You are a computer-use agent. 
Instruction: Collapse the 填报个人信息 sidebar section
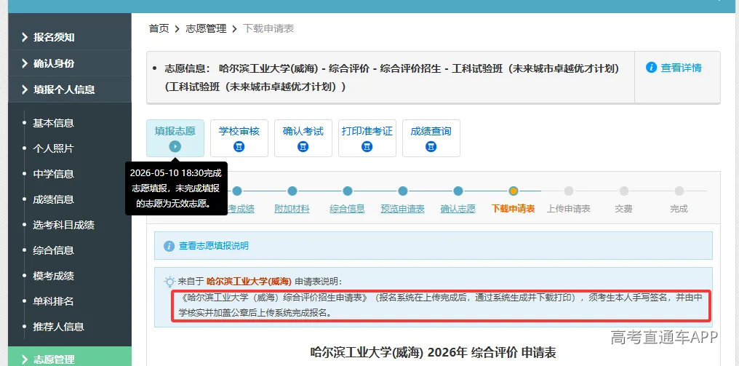[70, 89]
